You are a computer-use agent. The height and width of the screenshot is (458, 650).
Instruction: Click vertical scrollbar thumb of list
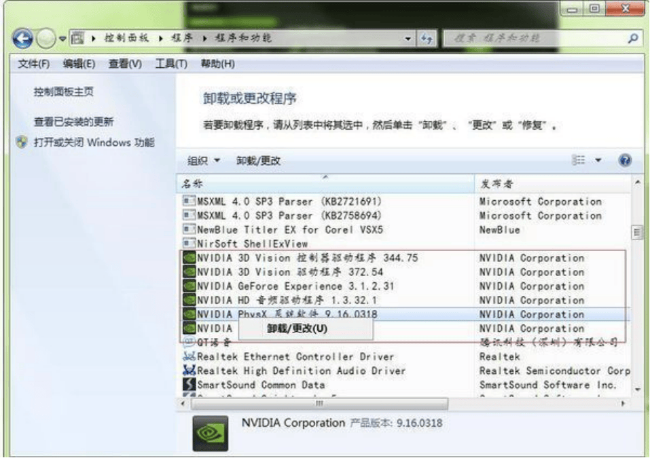[x=637, y=232]
